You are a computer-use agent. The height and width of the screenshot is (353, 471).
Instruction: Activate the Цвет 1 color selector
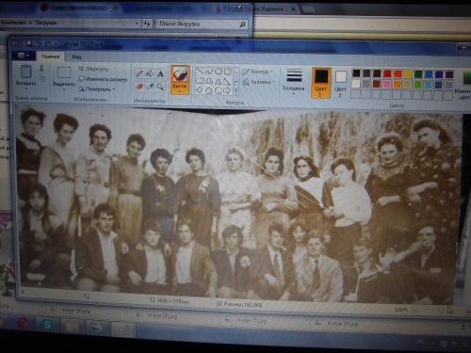pyautogui.click(x=320, y=83)
